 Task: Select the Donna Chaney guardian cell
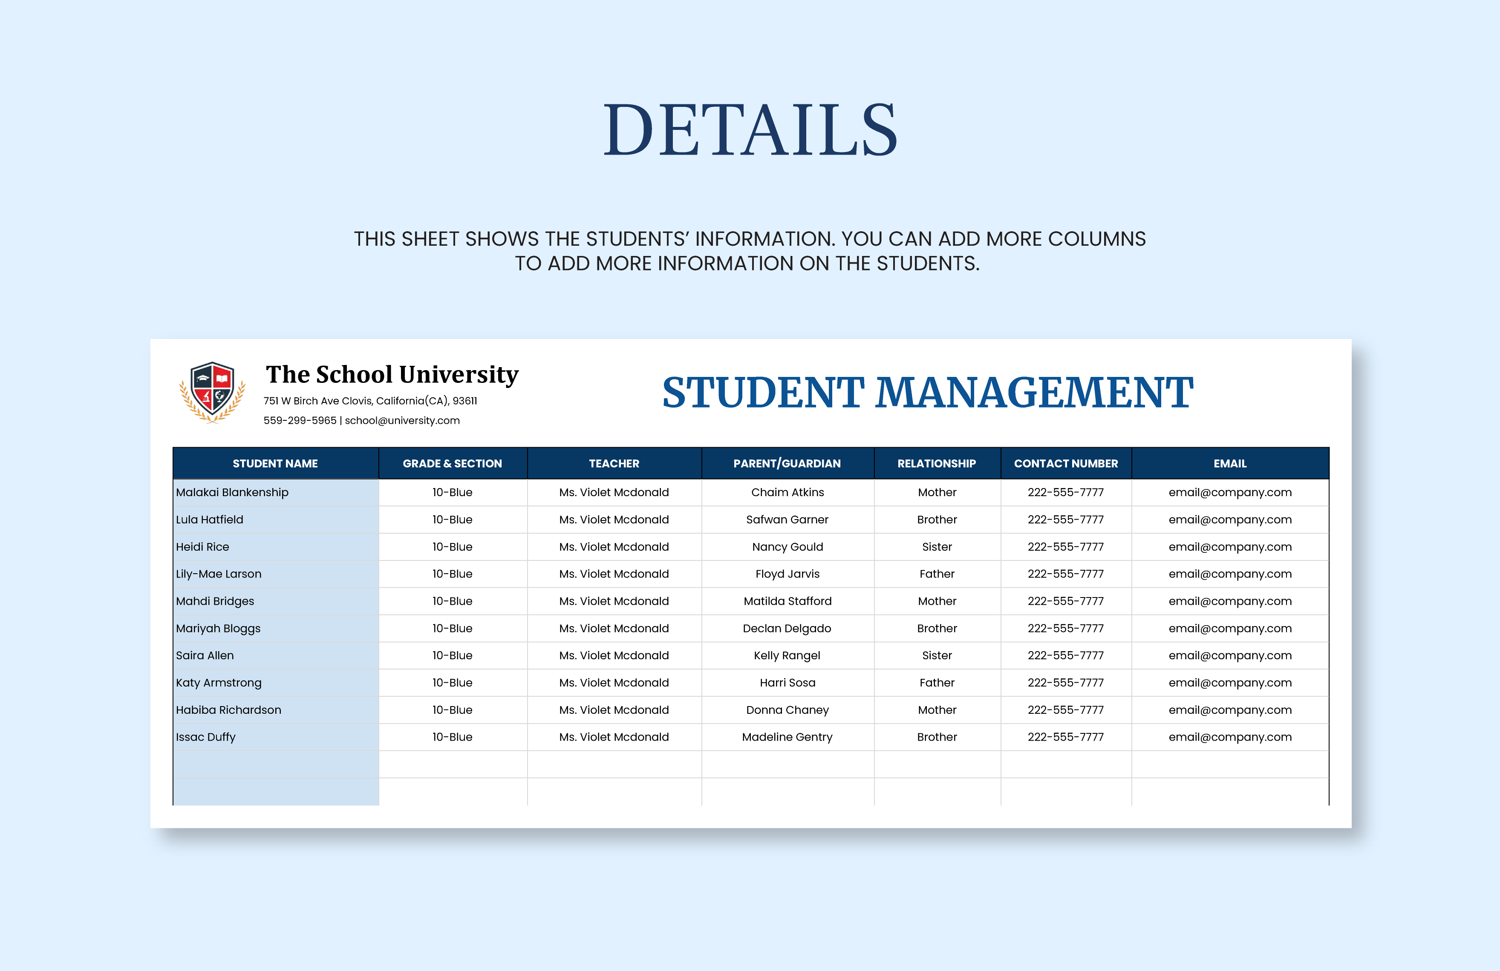(x=787, y=710)
